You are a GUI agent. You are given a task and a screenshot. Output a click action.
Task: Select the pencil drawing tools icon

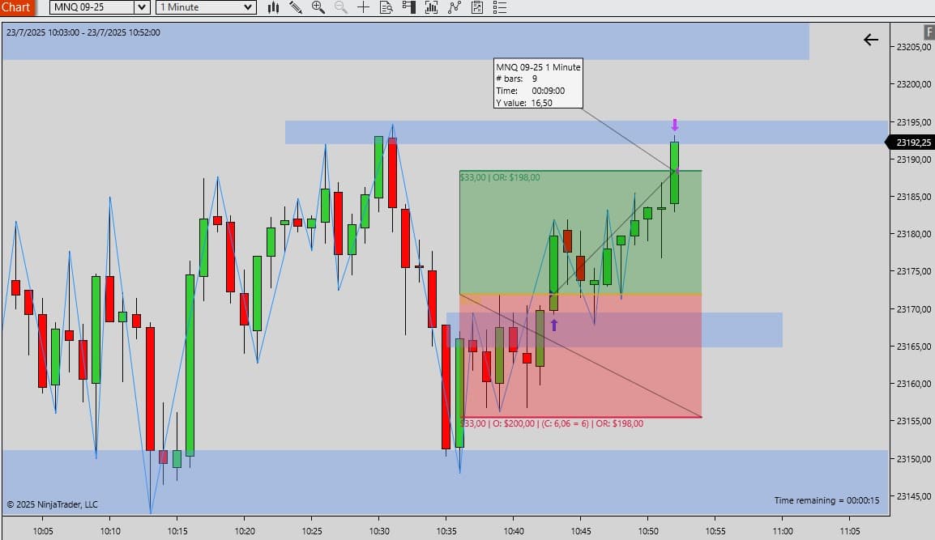tap(296, 7)
